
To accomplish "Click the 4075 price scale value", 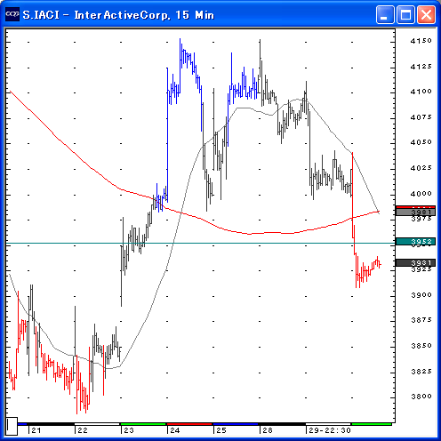I will 421,117.
